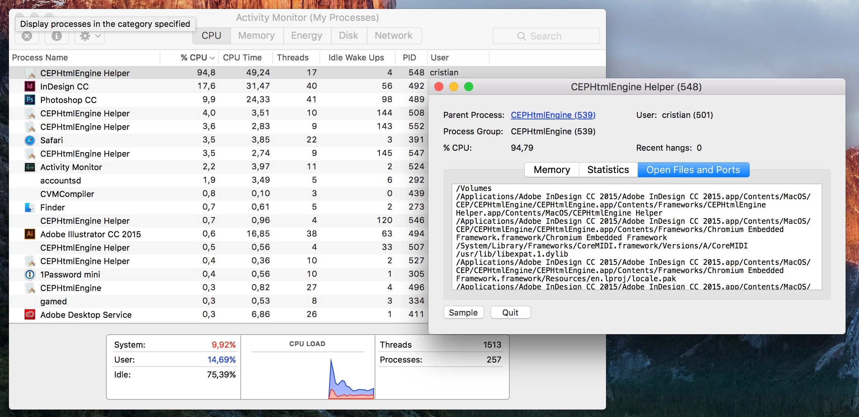Click the Adobe Desktop Service icon
Viewport: 859px width, 417px height.
(30, 314)
